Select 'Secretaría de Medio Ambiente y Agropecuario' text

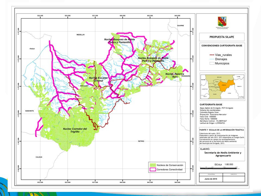tap(223, 154)
